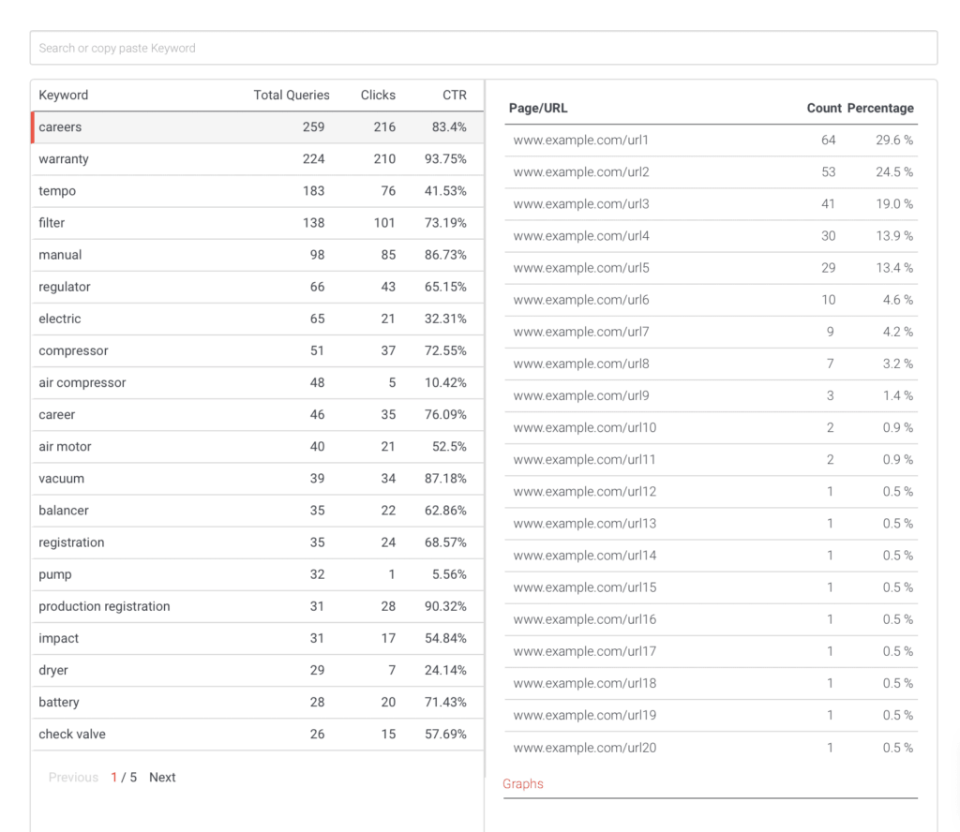960x832 pixels.
Task: Sort URLs by the Percentage column header
Action: tap(879, 108)
